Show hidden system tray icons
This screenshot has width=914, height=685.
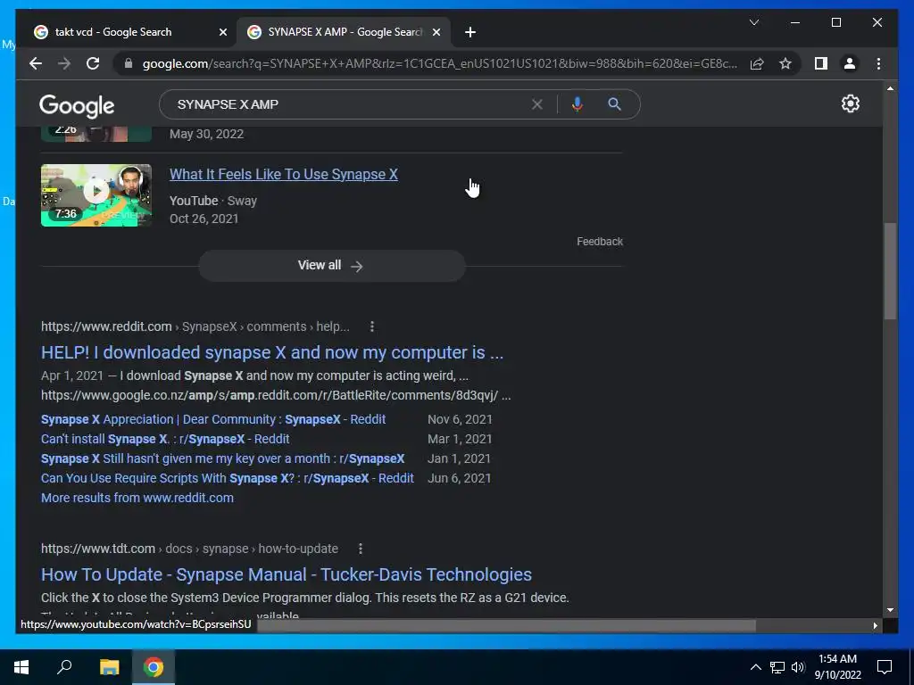pyautogui.click(x=755, y=667)
